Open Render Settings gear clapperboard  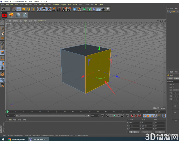[69, 9]
